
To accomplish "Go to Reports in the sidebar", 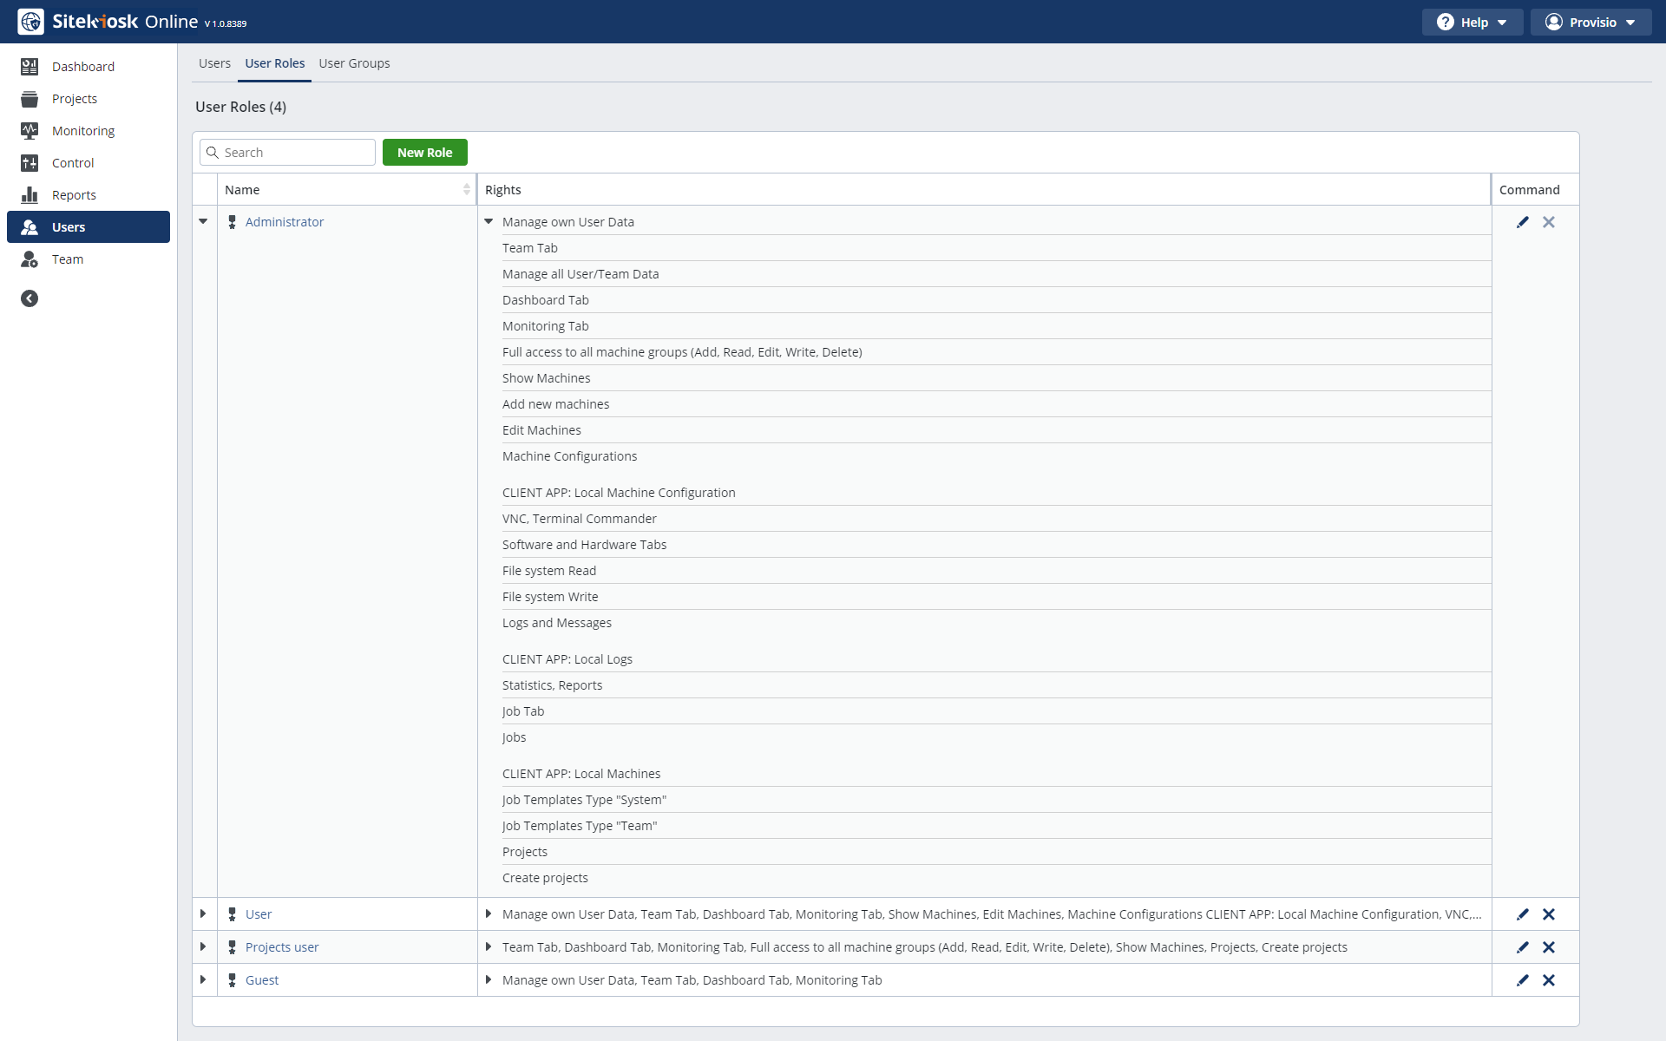I will [74, 195].
